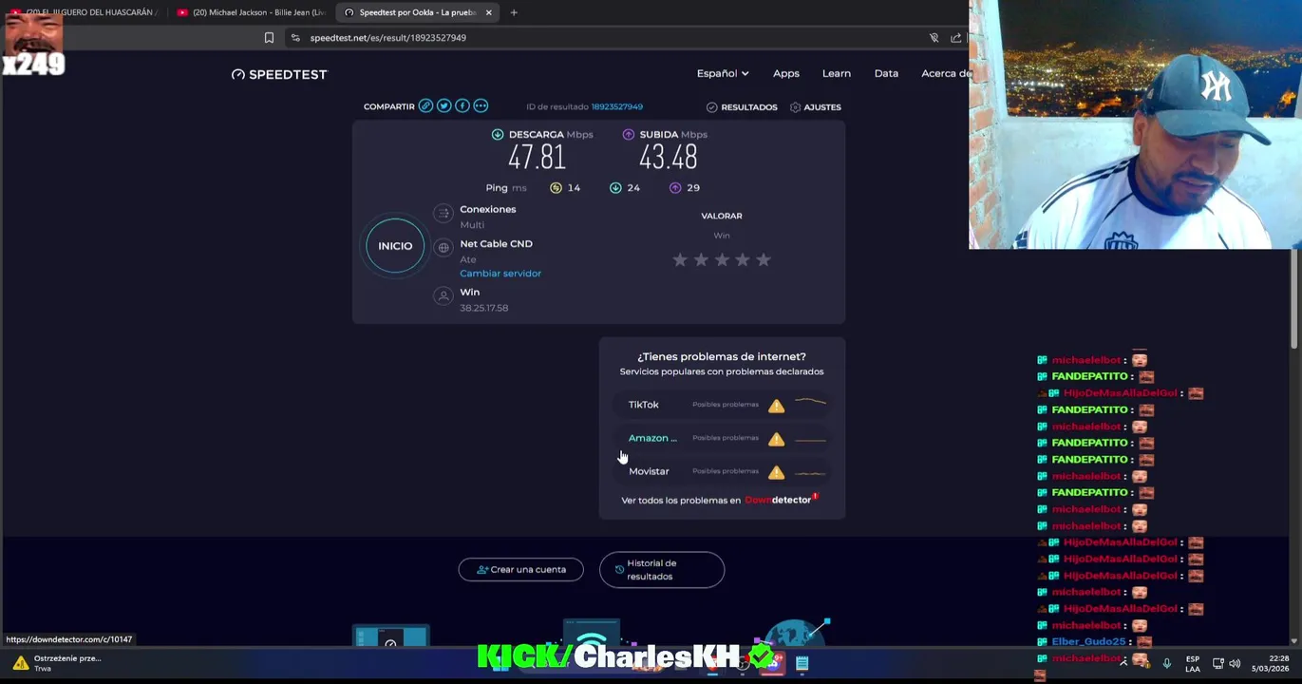Click the user icon beside Win provider
Screen dimensions: 1302x684
click(443, 296)
